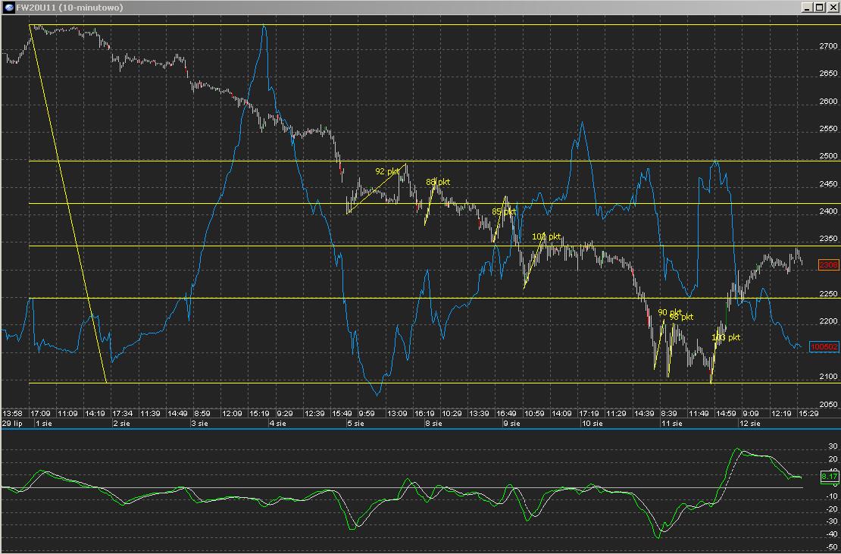
Task: Click the FW20U11 window title bar icon
Action: click(x=8, y=8)
